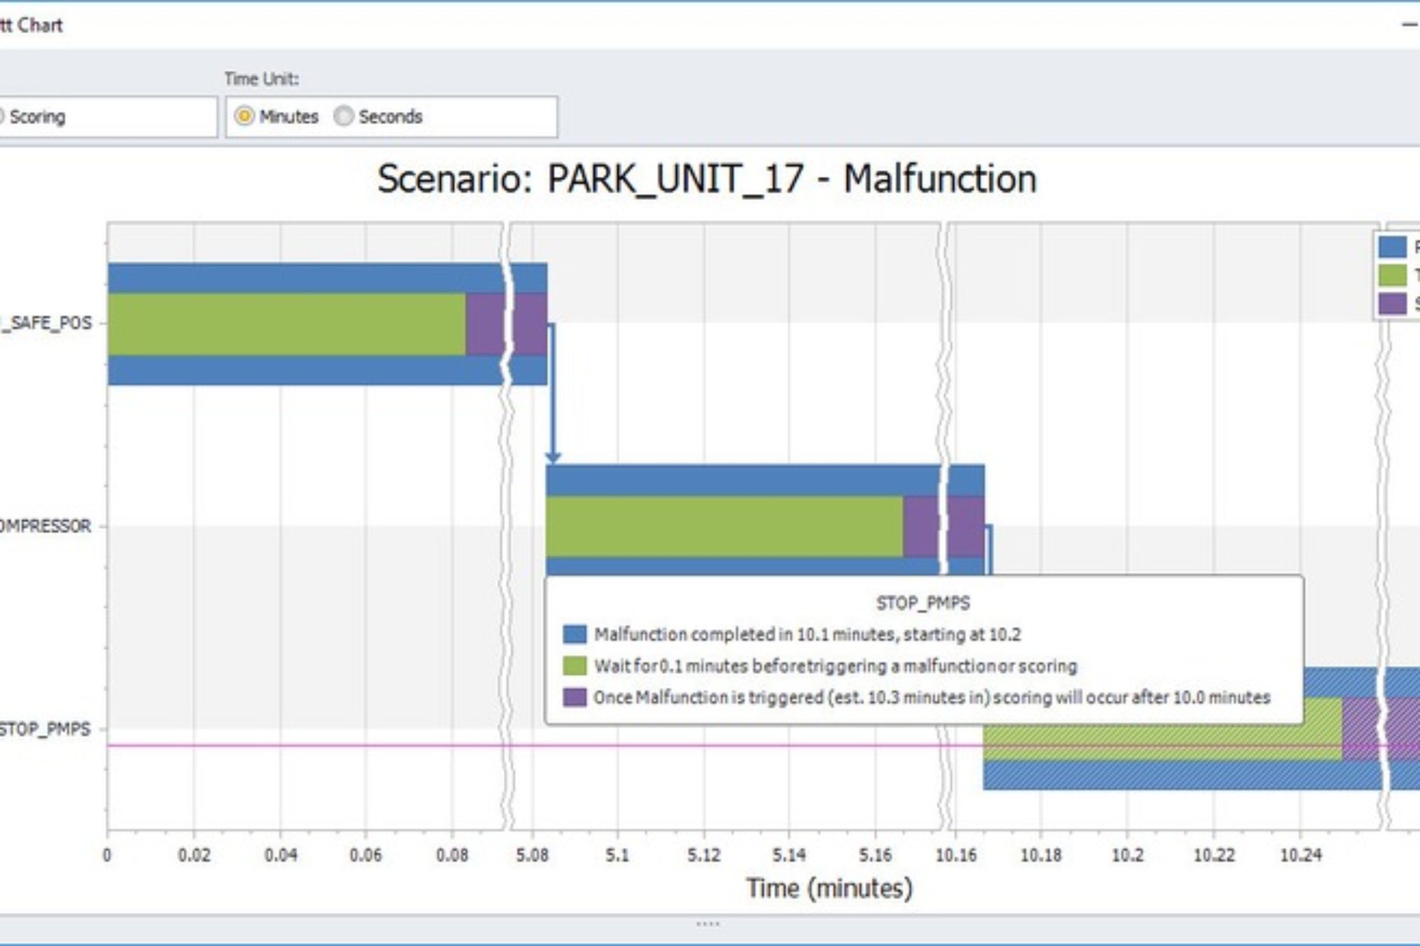Click the STOP_PMPS axis label
Screen dimensions: 1420x946
pyautogui.click(x=45, y=729)
